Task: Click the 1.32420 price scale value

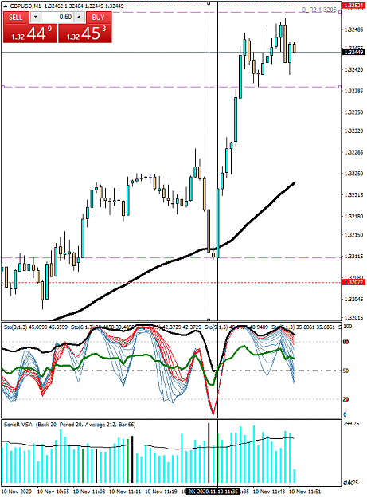Action: pos(353,69)
